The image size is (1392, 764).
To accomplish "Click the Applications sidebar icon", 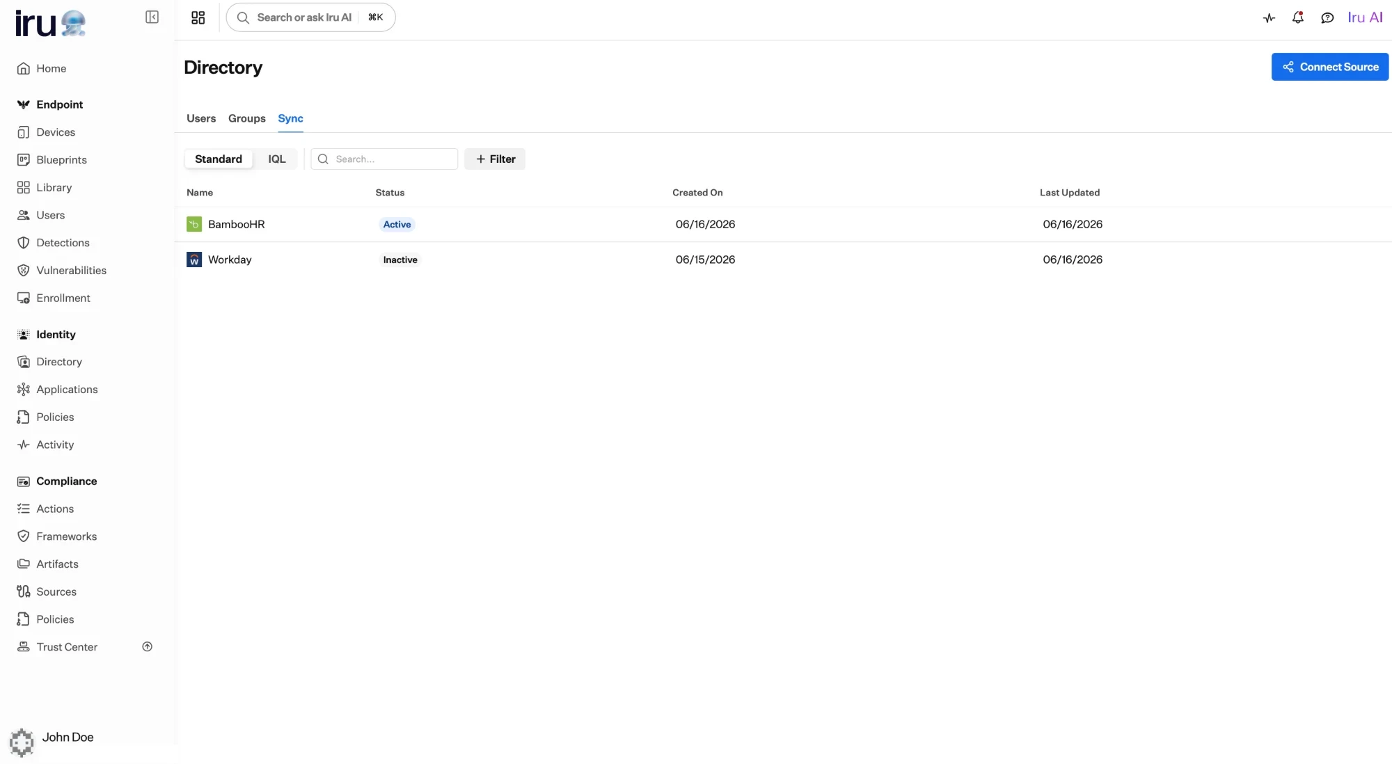I will tap(24, 390).
